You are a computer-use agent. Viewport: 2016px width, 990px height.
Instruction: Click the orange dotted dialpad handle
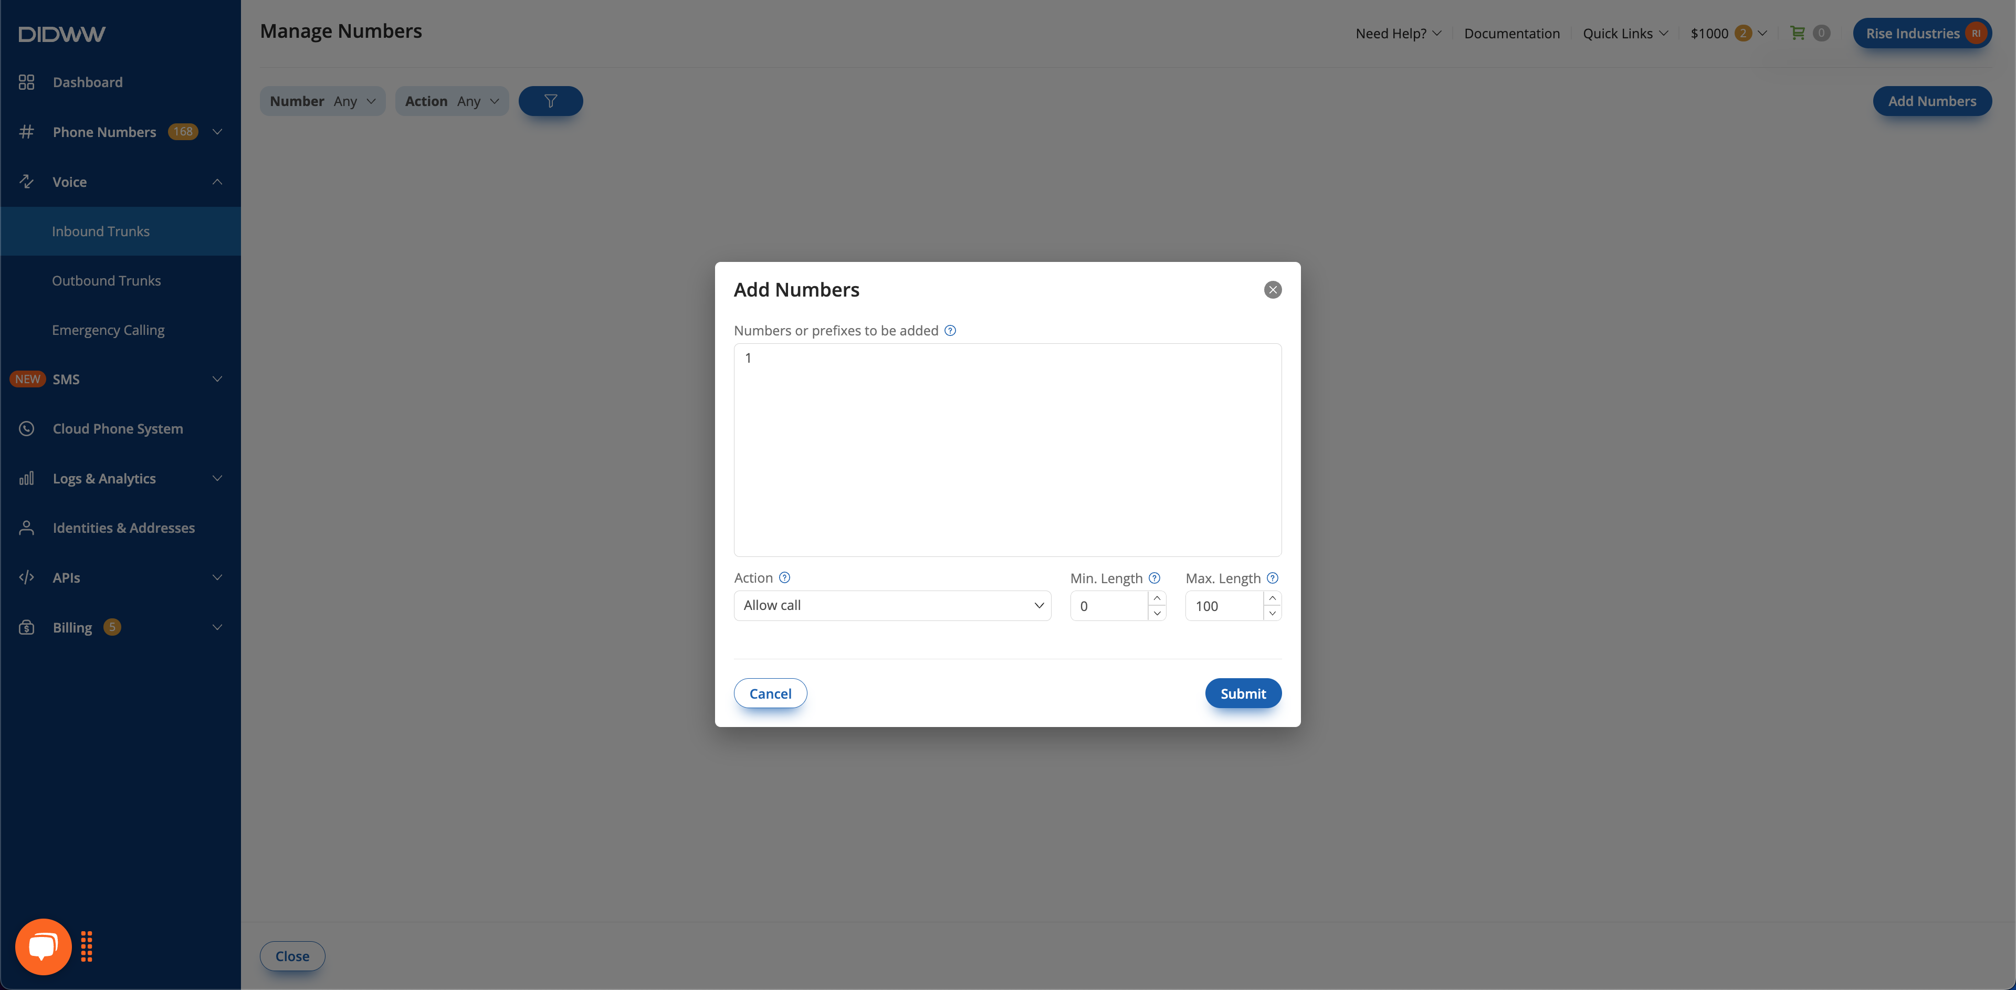click(x=87, y=946)
